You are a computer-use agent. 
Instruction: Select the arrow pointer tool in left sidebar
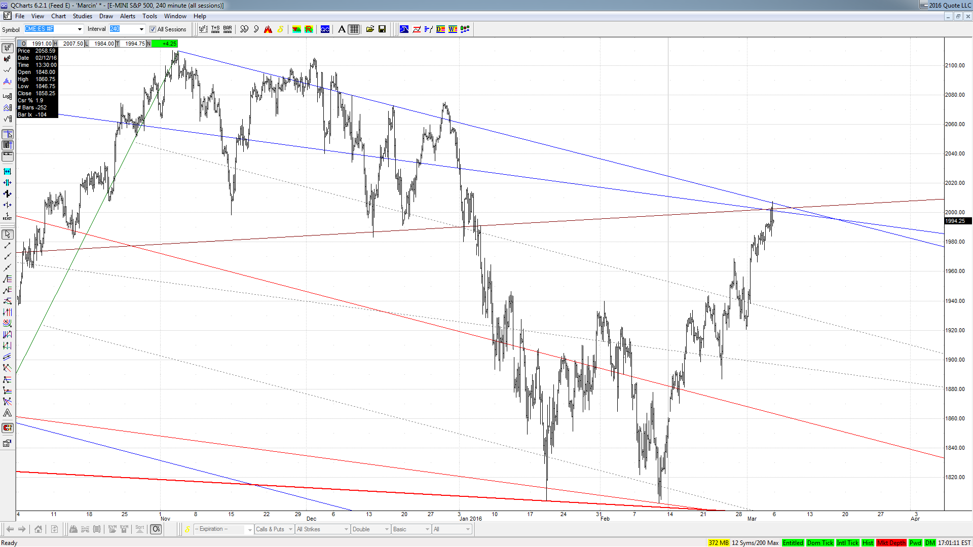click(8, 235)
